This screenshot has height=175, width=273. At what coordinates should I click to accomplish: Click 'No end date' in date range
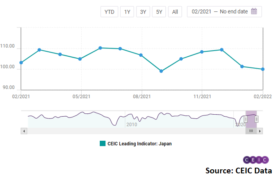(234, 12)
